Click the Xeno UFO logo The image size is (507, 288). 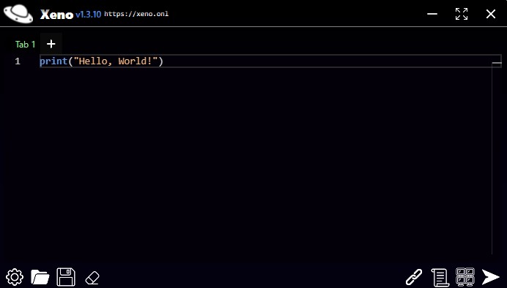pos(18,14)
